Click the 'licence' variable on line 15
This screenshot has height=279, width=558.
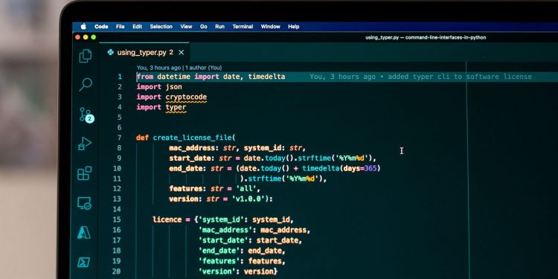(x=167, y=219)
